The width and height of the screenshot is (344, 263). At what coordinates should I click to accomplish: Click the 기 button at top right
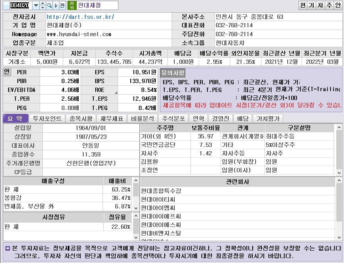312,5
